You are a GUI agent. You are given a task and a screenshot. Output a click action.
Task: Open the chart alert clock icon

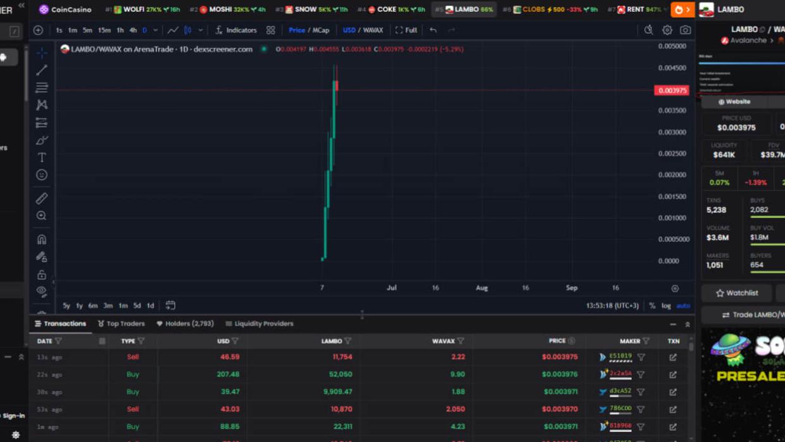[x=649, y=30]
